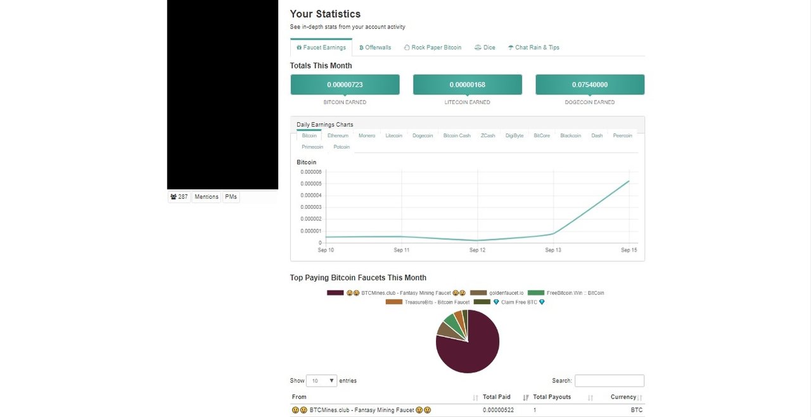Sort table by Total Payouts column
Viewport: 811px width, 417px height.
tap(563, 397)
